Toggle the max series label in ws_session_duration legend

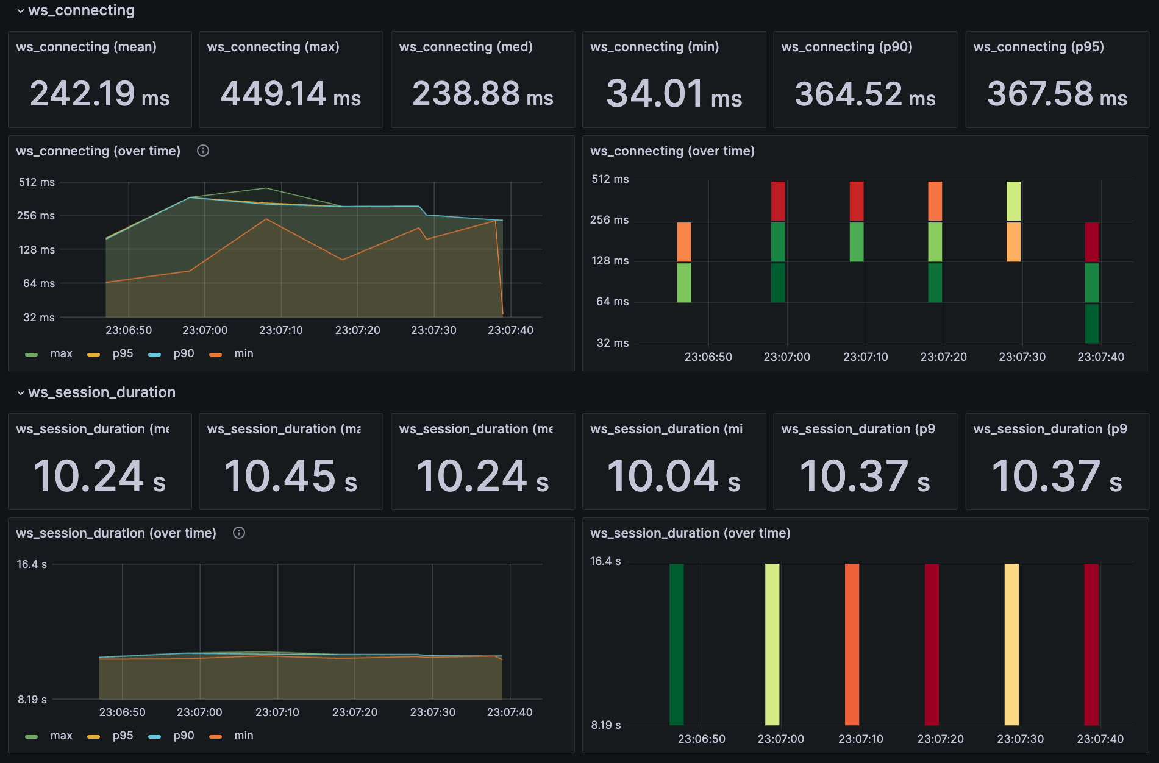pos(61,736)
